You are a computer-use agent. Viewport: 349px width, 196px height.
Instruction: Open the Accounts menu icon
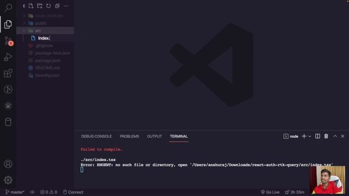(x=8, y=164)
